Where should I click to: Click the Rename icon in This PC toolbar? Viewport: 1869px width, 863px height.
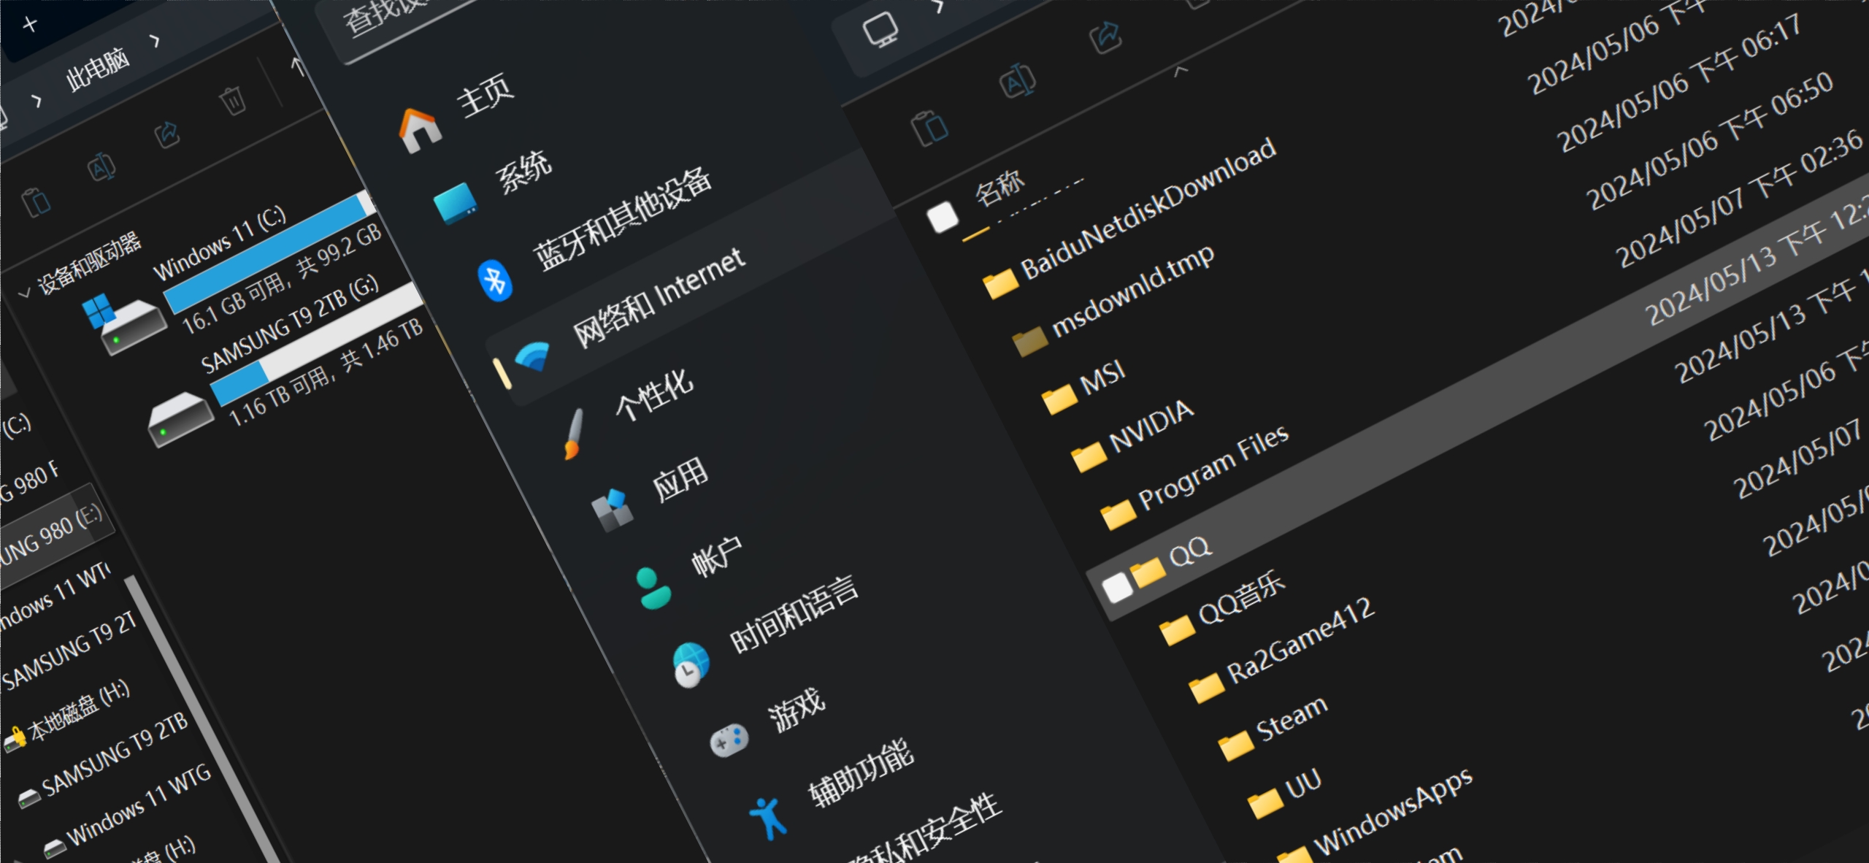[101, 167]
